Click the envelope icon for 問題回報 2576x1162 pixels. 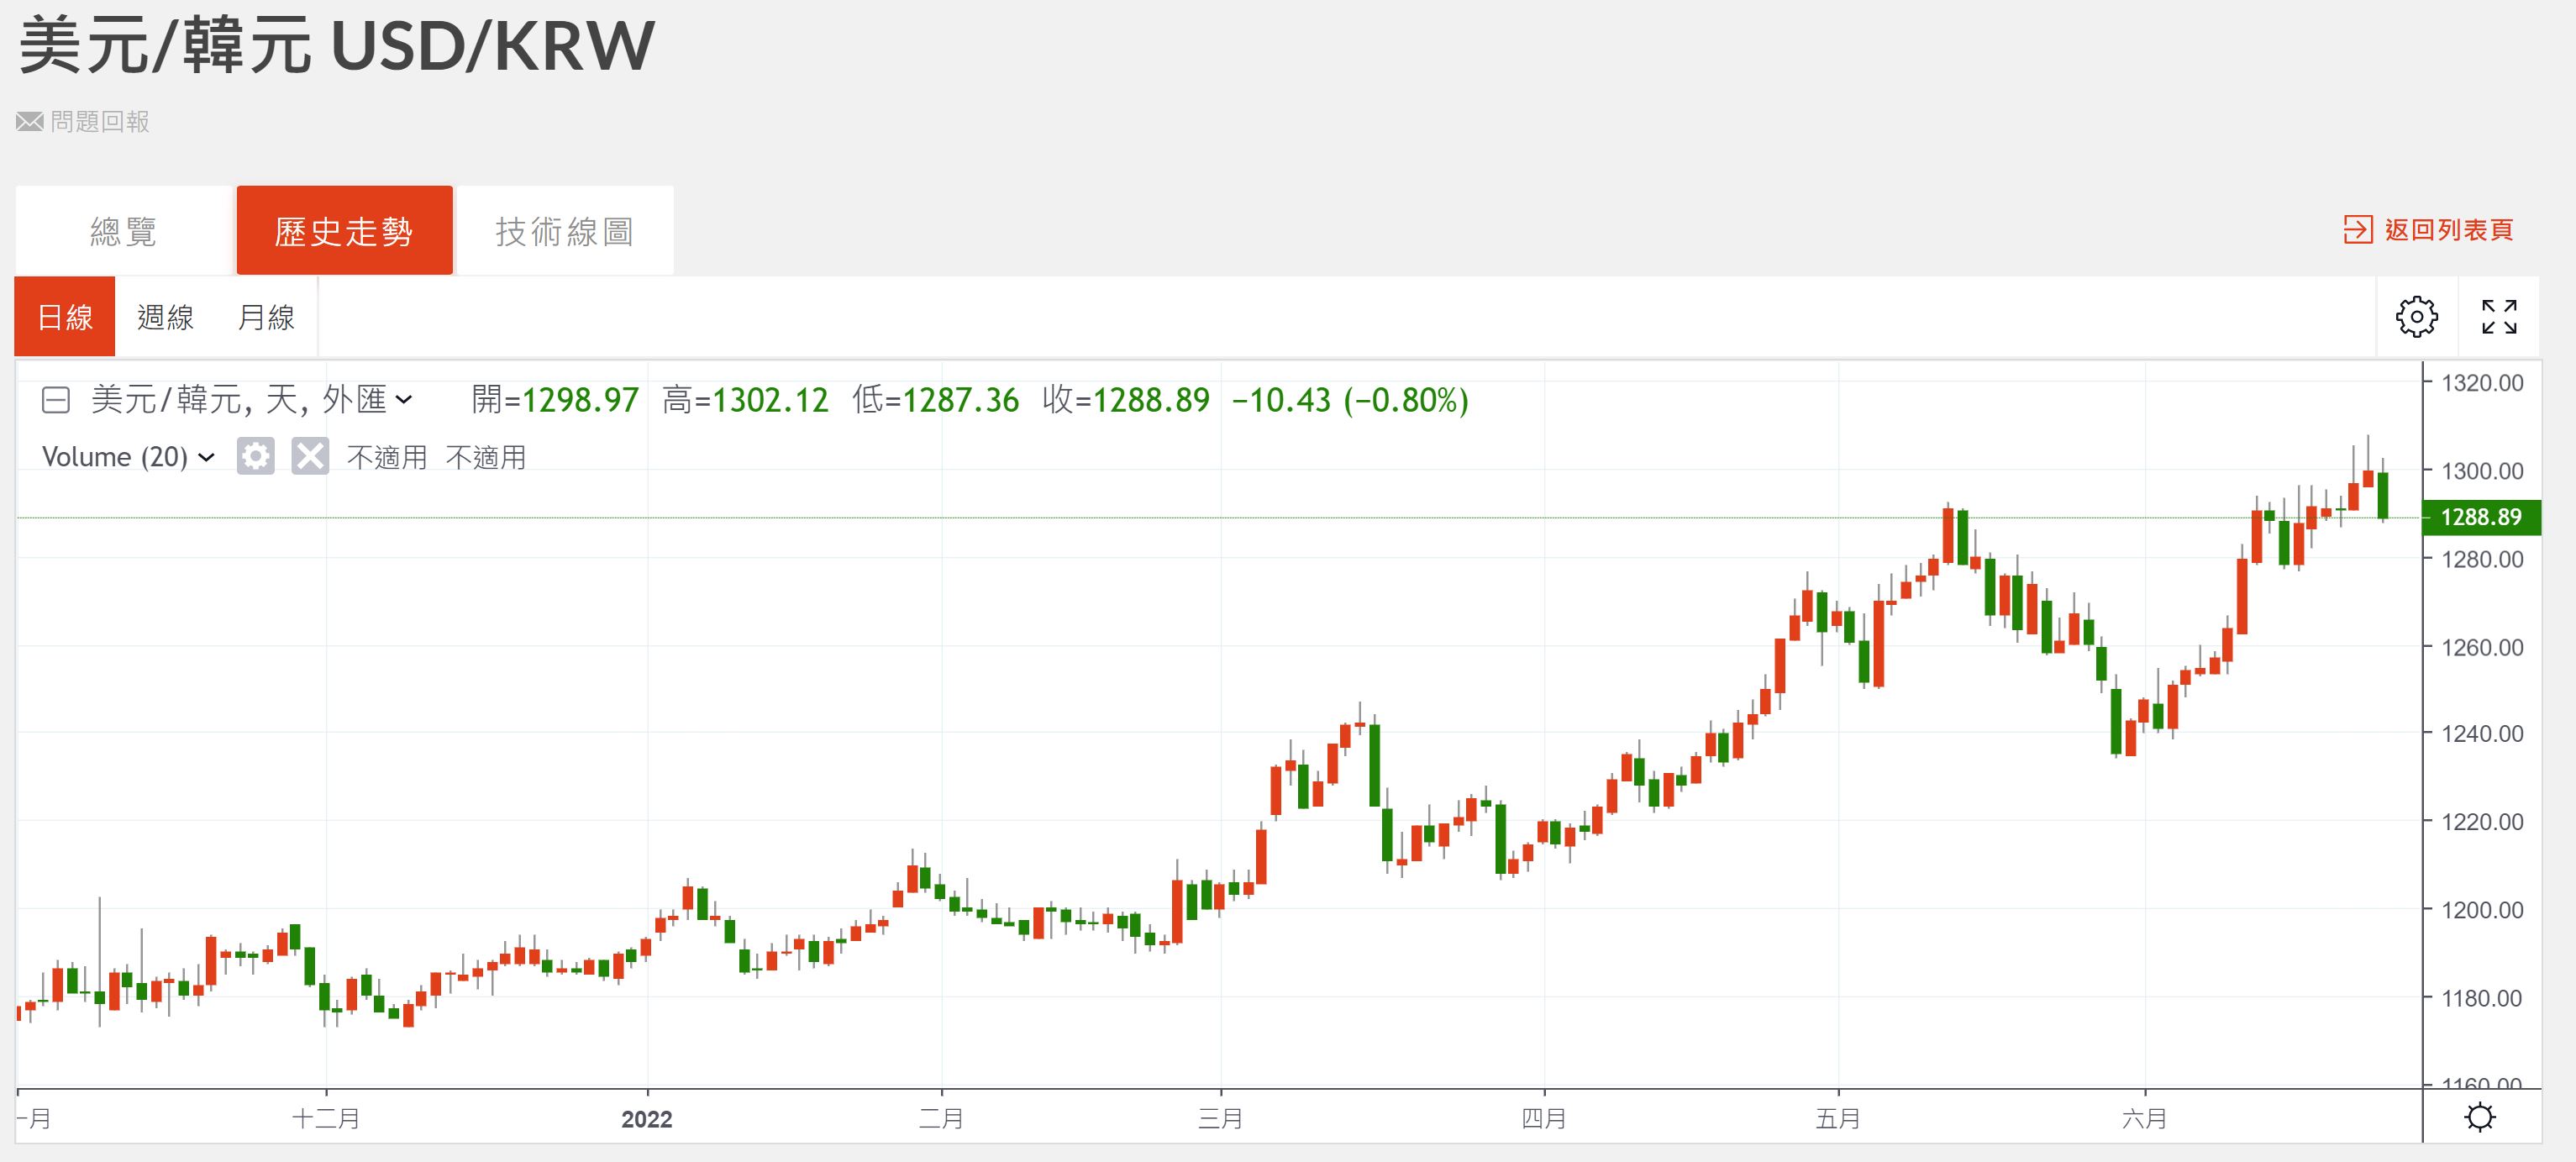click(29, 122)
